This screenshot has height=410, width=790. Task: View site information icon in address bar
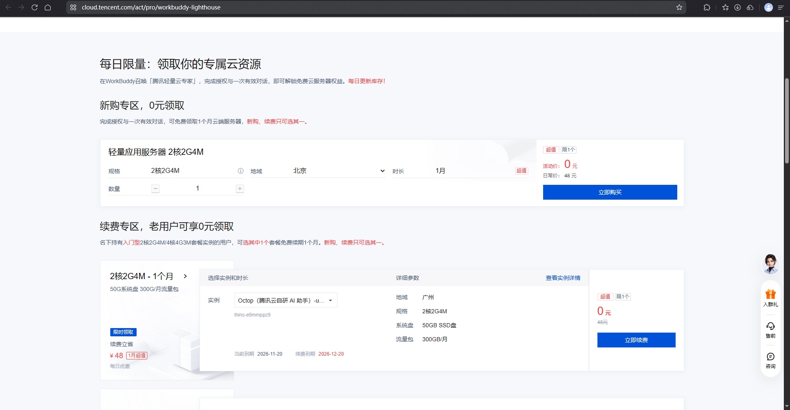coord(73,7)
